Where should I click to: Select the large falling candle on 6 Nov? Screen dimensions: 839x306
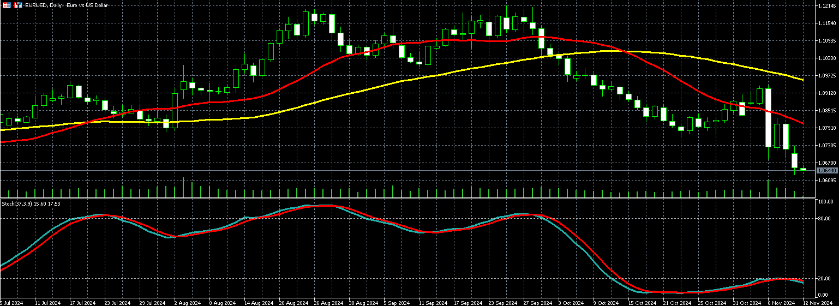point(768,118)
